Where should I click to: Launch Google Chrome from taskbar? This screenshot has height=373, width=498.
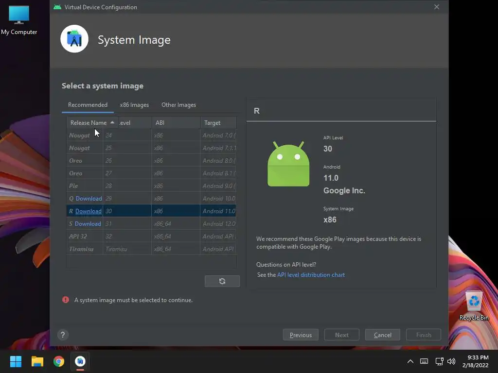(x=59, y=361)
